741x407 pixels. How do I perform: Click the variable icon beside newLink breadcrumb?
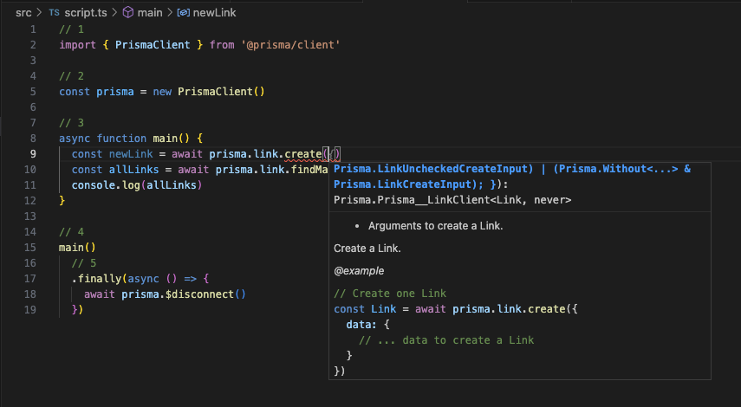[x=184, y=13]
